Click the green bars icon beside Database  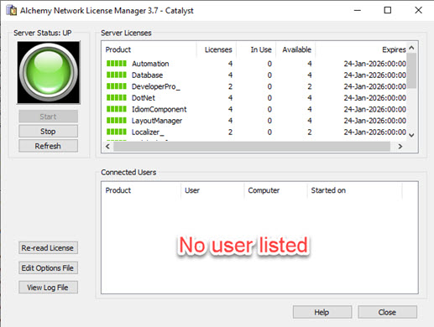[x=117, y=75]
